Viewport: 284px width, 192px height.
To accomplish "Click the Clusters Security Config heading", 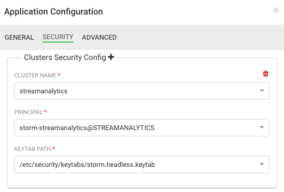I will (65, 57).
